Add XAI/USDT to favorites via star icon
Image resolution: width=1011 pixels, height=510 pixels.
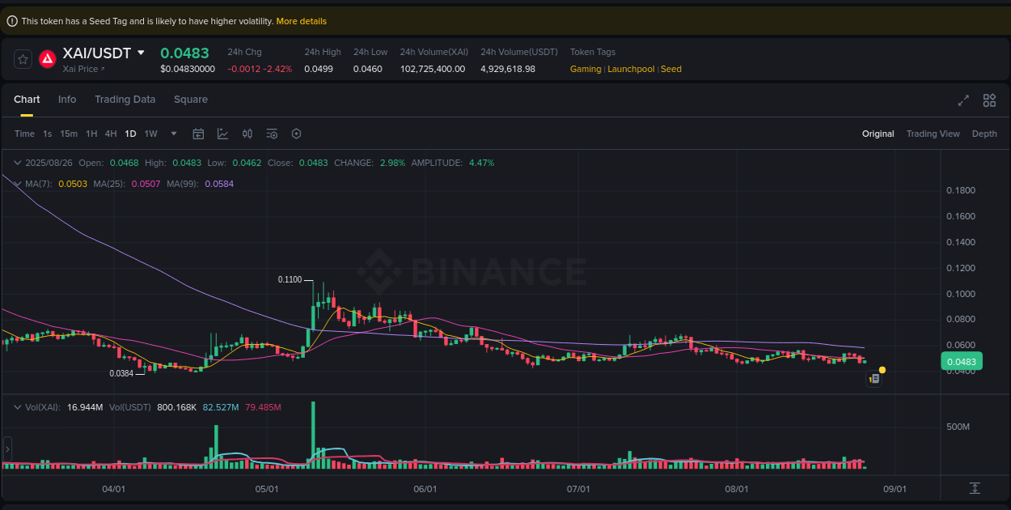pyautogui.click(x=22, y=58)
